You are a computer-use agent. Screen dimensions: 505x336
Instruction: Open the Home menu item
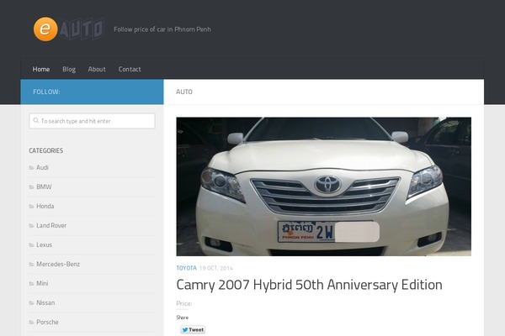(x=41, y=69)
